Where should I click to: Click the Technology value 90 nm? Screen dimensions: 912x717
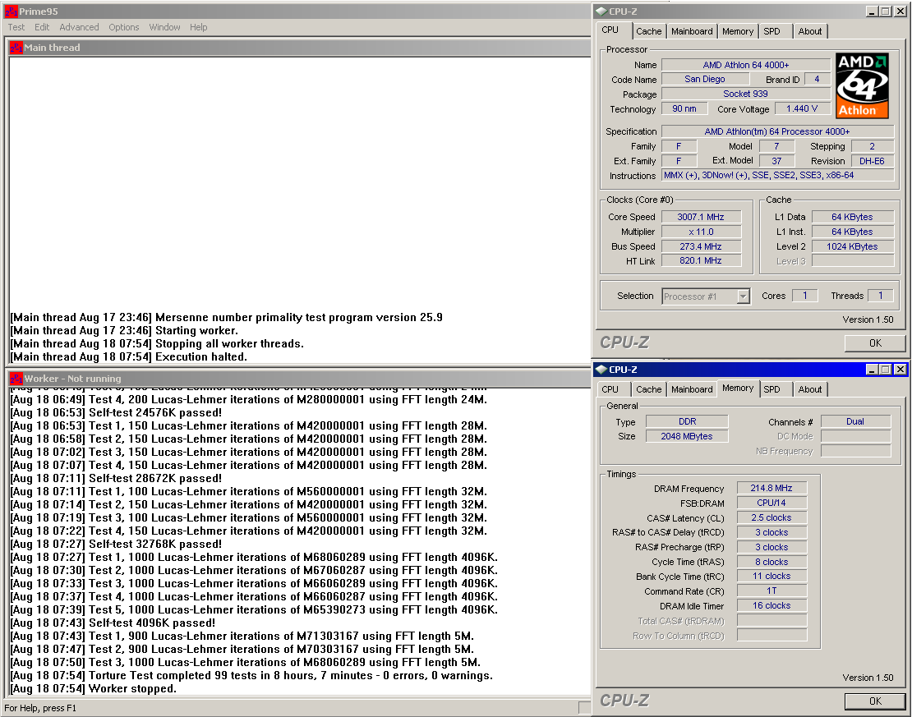684,108
